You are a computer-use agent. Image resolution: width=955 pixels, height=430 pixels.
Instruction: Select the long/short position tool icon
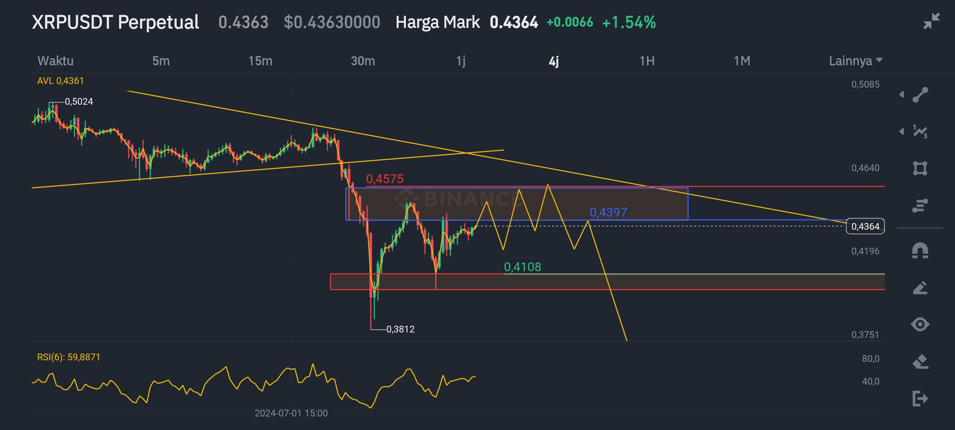coord(920,205)
